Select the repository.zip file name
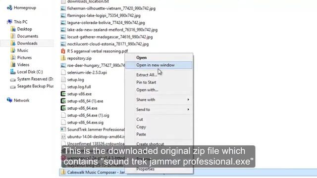317x178 pixels. (79, 58)
